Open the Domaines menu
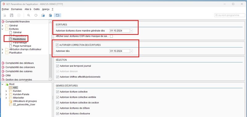 click(x=17, y=9)
